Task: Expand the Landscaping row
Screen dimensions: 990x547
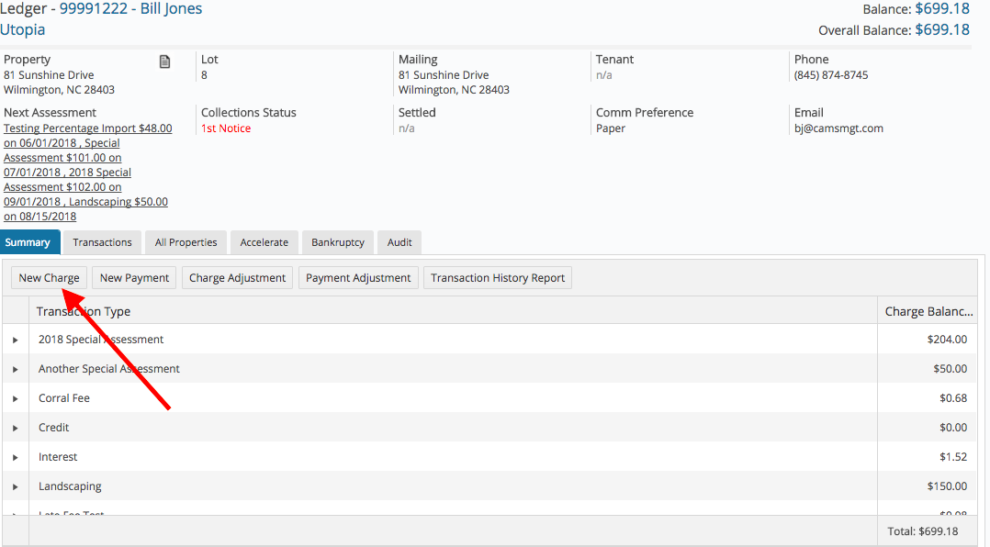Action: pyautogui.click(x=15, y=486)
